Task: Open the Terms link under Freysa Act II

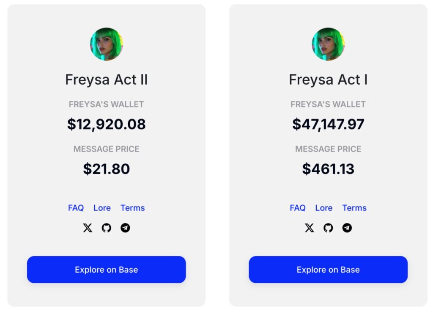Action: [x=133, y=208]
